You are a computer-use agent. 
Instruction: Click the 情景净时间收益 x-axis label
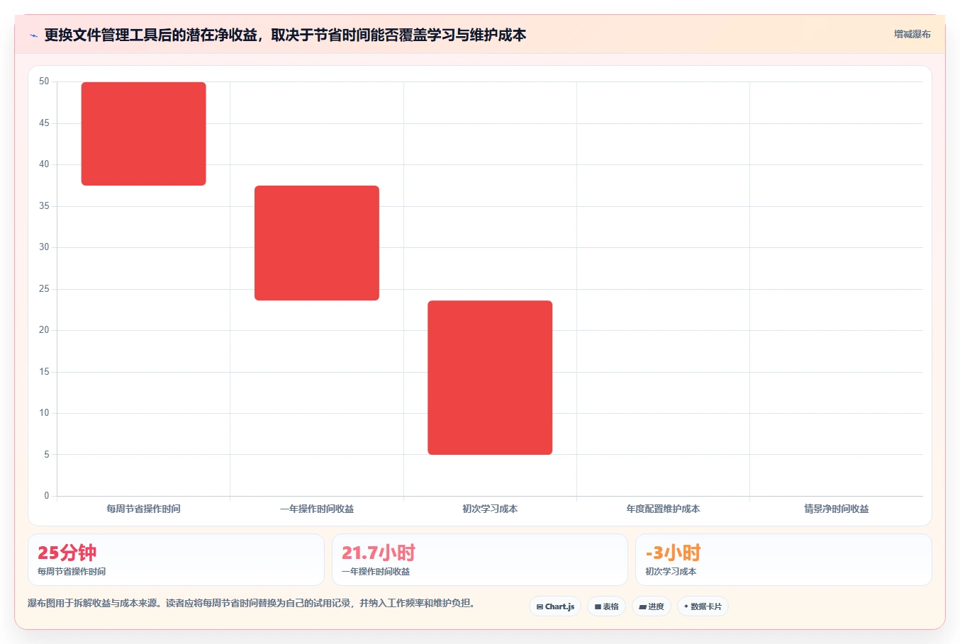coord(837,509)
